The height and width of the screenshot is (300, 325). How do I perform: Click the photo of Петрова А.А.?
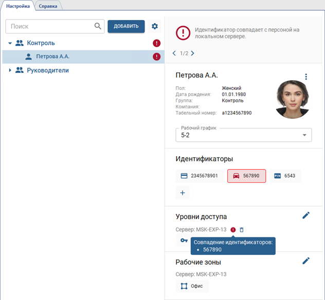point(294,99)
